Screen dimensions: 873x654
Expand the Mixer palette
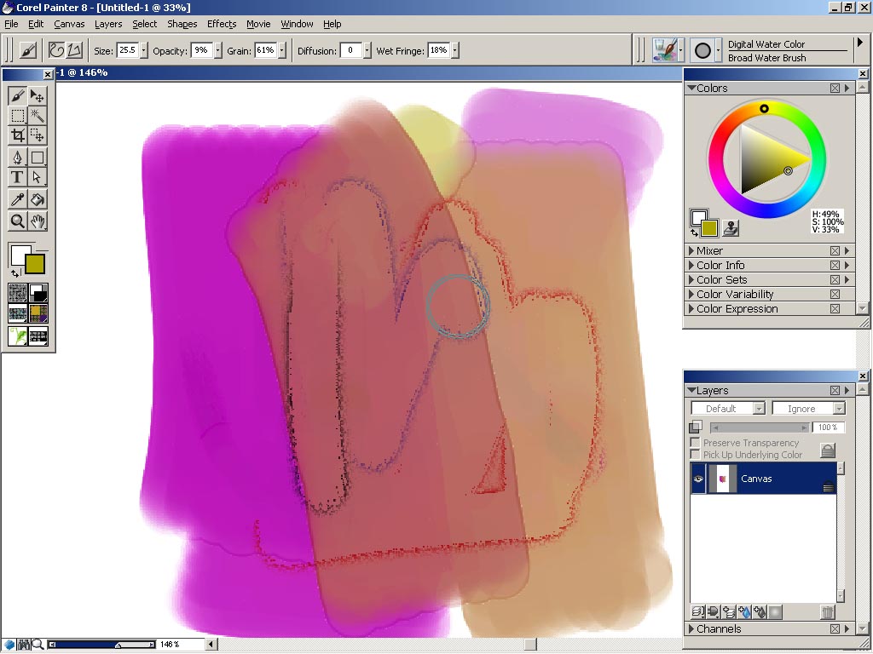point(691,251)
